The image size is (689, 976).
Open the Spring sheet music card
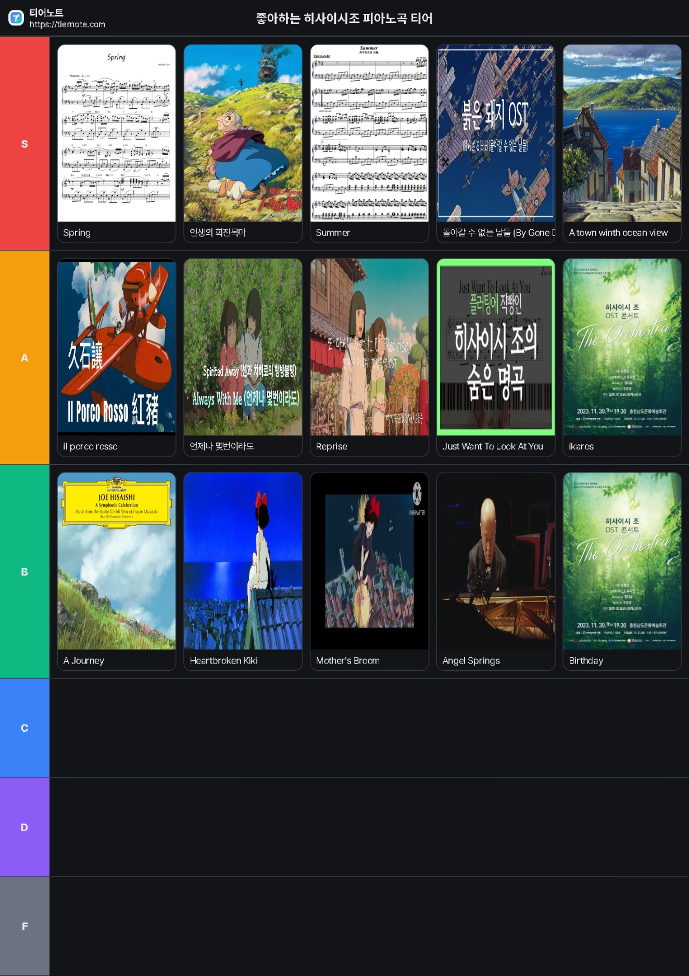click(x=116, y=143)
